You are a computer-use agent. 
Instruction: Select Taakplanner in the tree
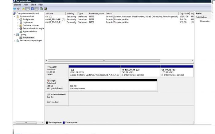coord(28,19)
